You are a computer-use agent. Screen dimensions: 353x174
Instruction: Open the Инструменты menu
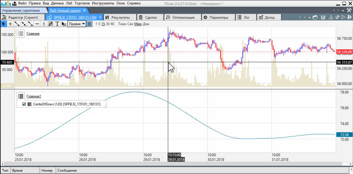click(103, 3)
